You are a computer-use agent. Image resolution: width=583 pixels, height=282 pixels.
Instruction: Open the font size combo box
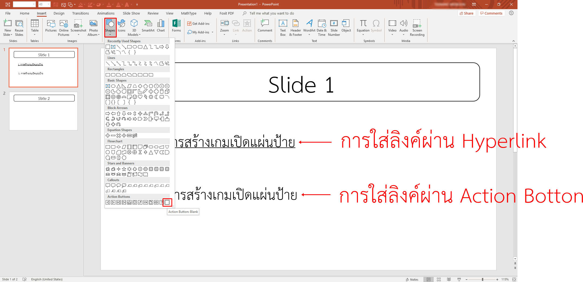[x=44, y=4]
